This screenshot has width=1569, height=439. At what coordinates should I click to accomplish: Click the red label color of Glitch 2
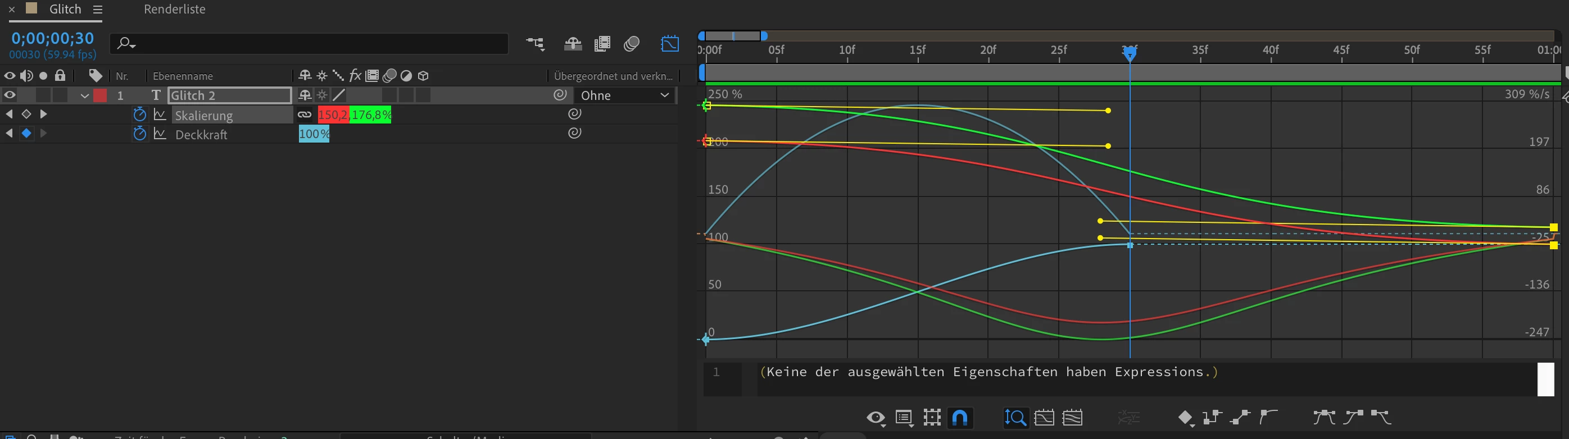[x=101, y=95]
